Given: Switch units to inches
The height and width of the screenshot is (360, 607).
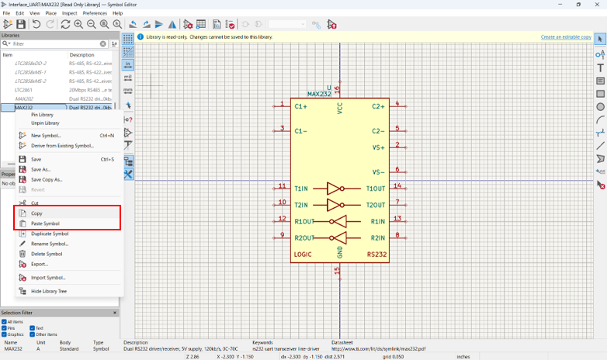Looking at the screenshot, I should tap(128, 64).
